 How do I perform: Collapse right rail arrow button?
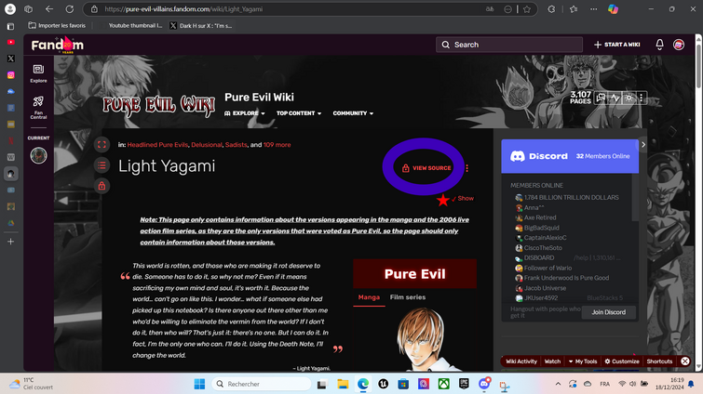[642, 144]
